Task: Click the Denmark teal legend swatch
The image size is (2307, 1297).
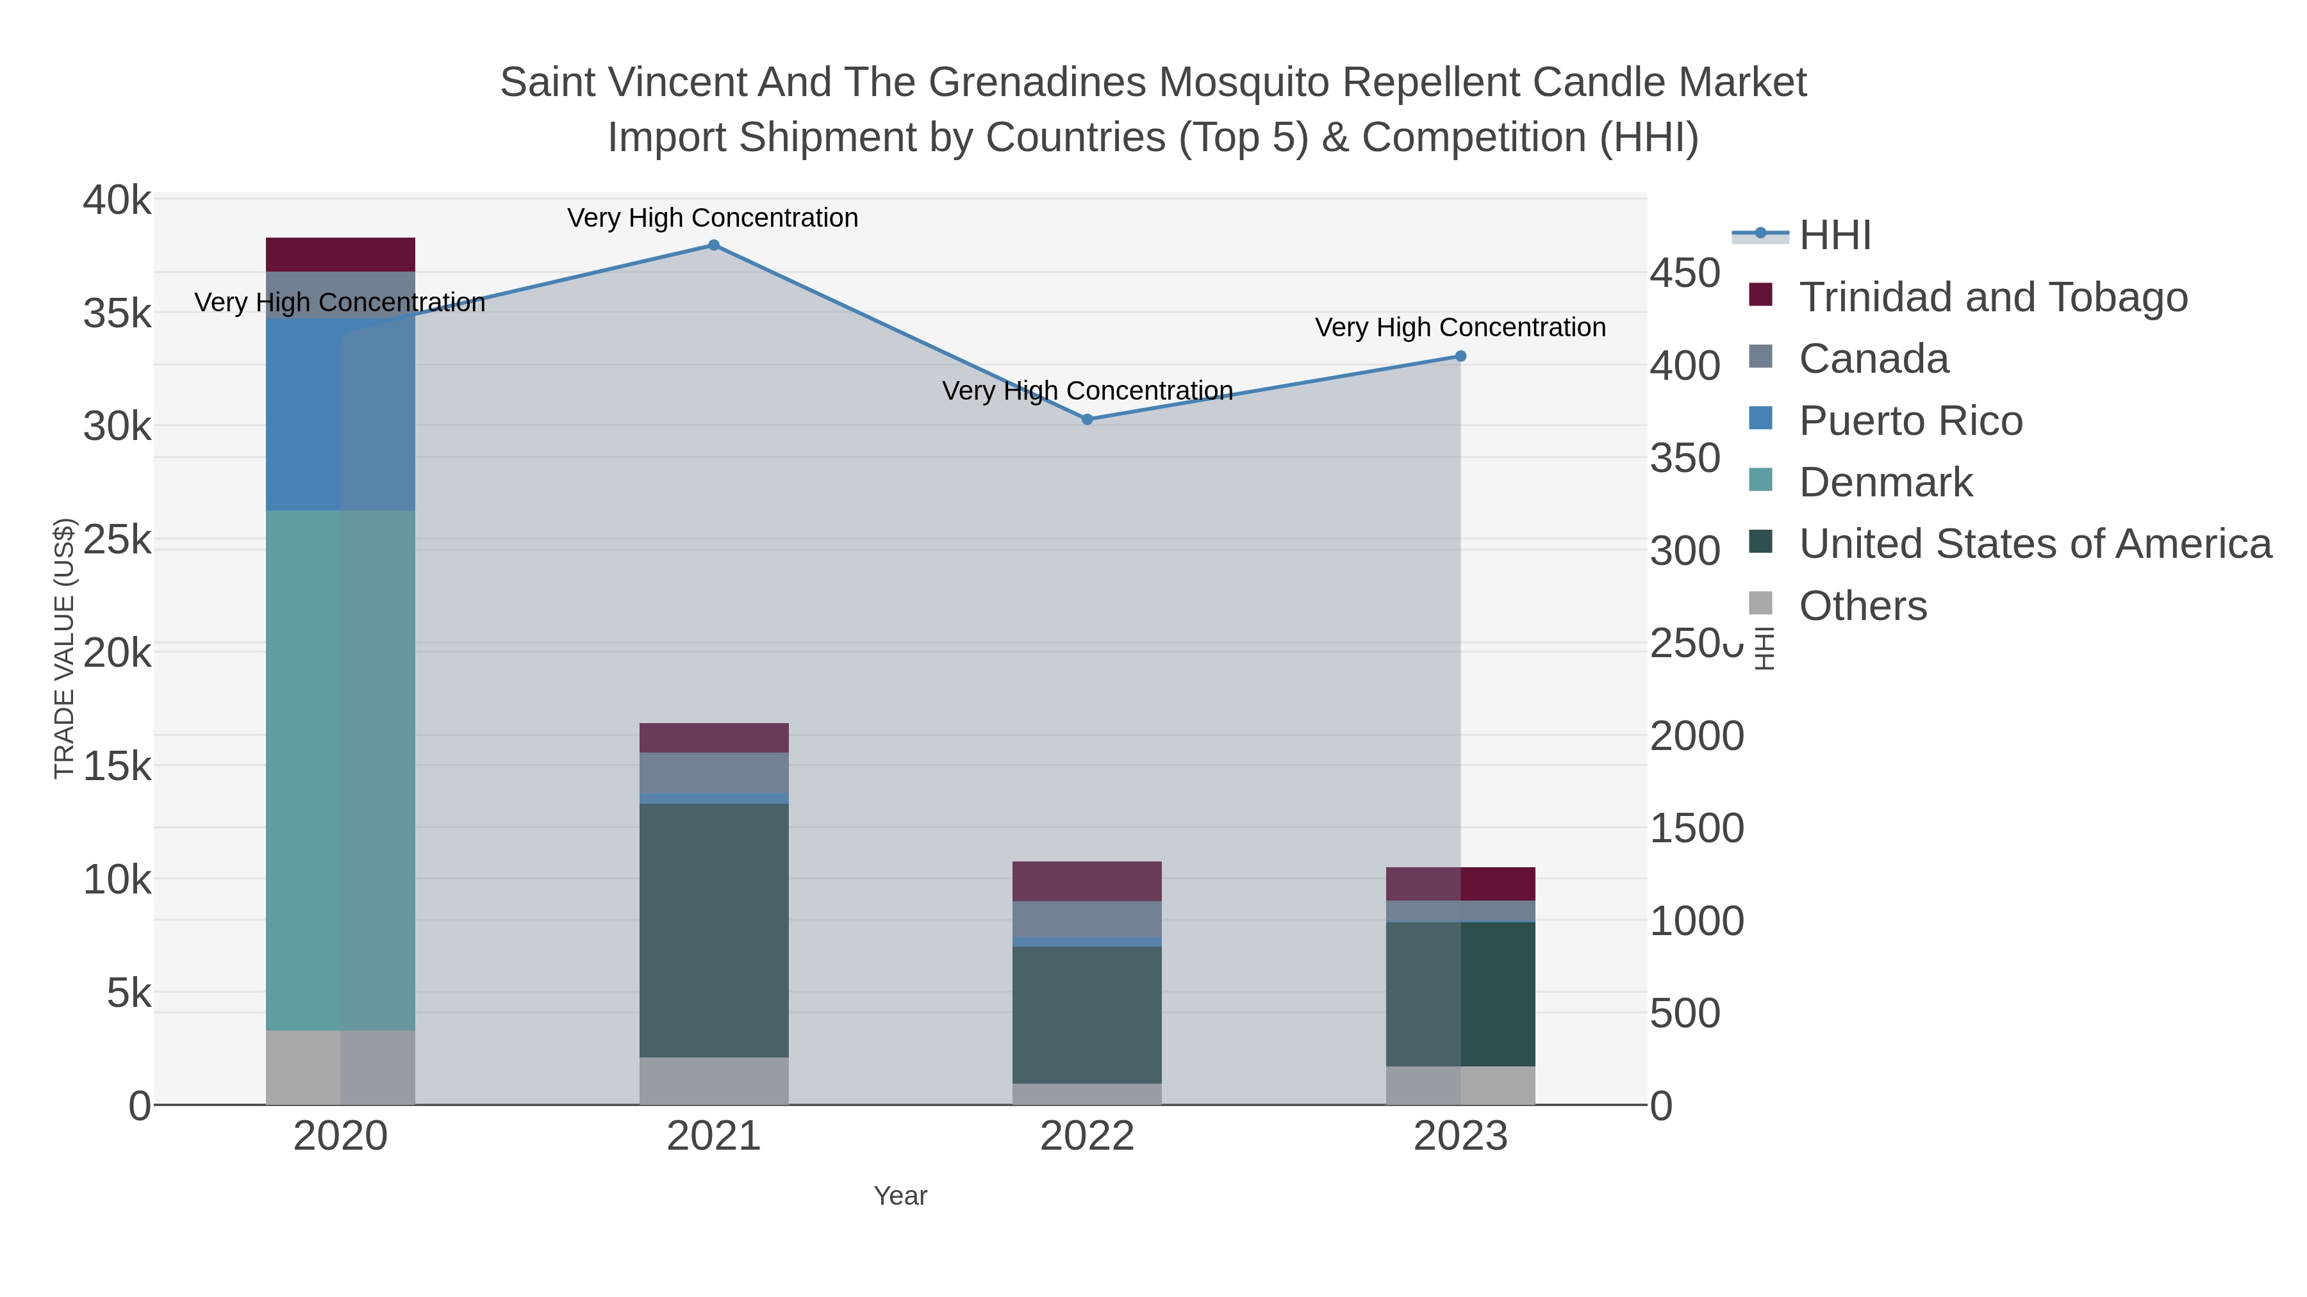Action: (x=1761, y=480)
